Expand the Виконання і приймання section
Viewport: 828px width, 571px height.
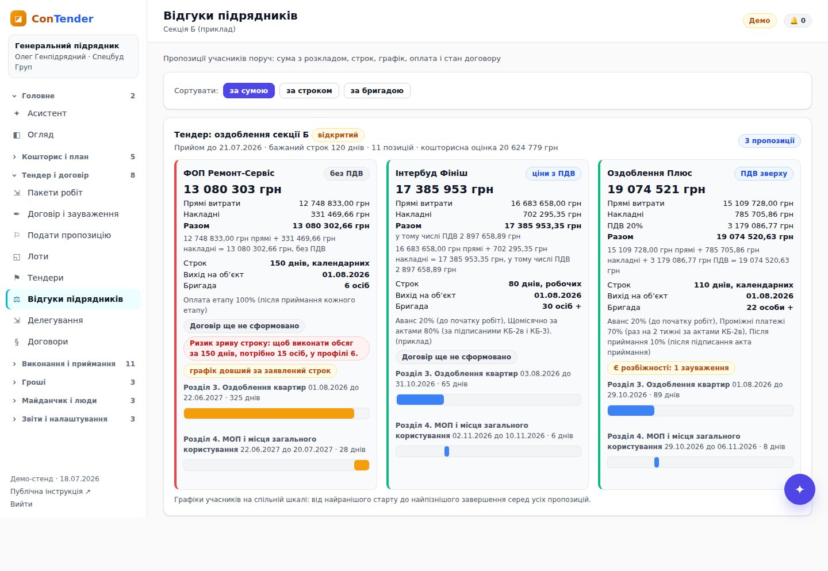[x=74, y=364]
